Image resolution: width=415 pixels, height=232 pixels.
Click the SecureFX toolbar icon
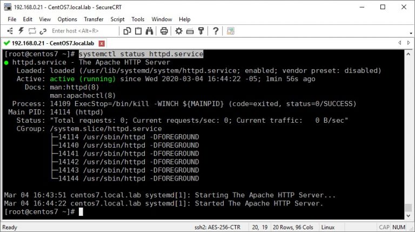coord(231,31)
